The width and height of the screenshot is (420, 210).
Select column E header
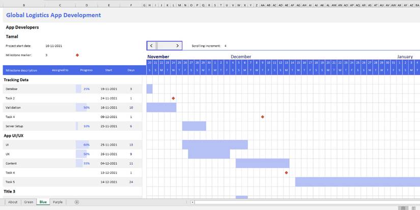click(x=109, y=6)
